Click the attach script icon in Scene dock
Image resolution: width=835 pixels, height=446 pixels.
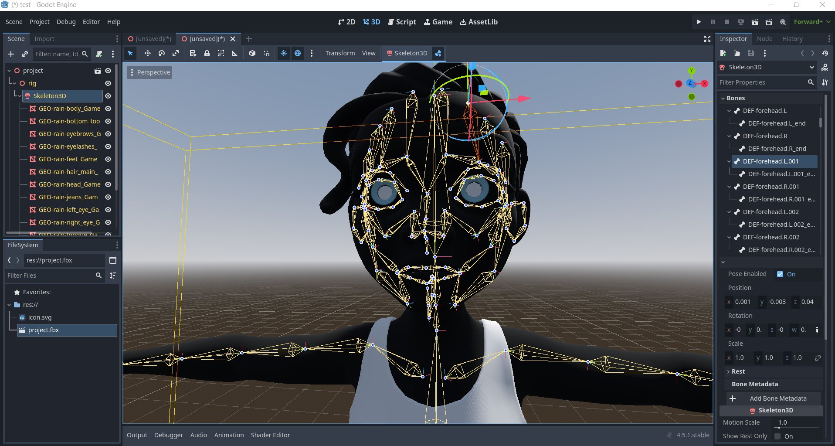tap(99, 54)
